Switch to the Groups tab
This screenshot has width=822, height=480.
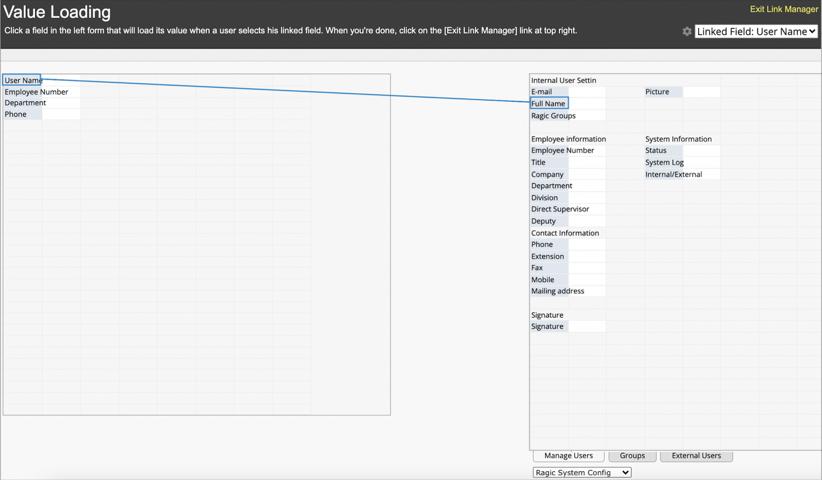(x=632, y=456)
